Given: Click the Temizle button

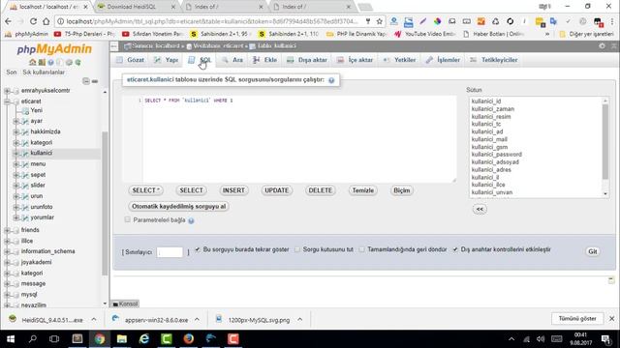Looking at the screenshot, I should [x=362, y=190].
